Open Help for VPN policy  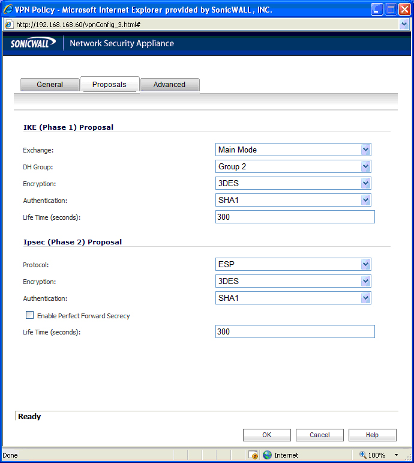click(373, 435)
